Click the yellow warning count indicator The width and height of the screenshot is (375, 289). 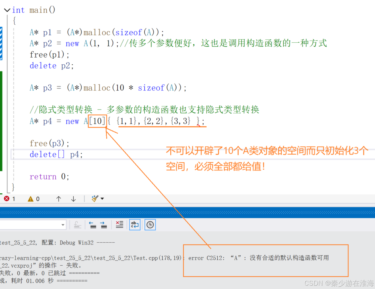click(x=34, y=199)
